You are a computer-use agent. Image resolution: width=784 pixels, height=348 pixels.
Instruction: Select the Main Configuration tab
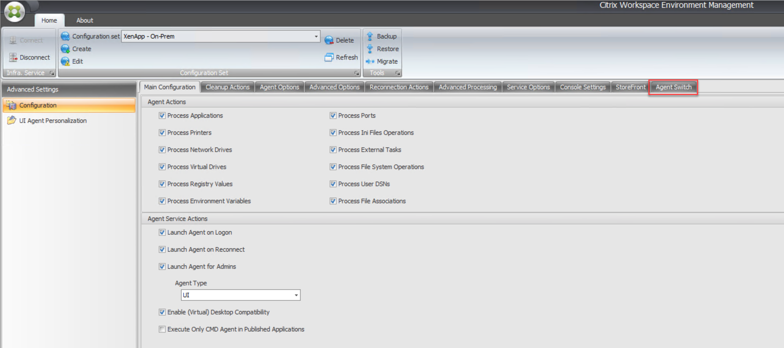[170, 87]
